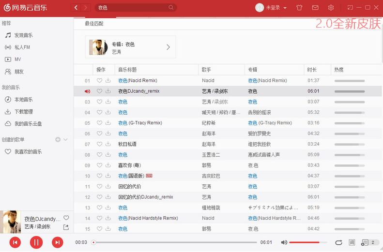Viewport: 383px width, 252px height.
Task: Open the messages envelope icon
Action: pos(315,8)
